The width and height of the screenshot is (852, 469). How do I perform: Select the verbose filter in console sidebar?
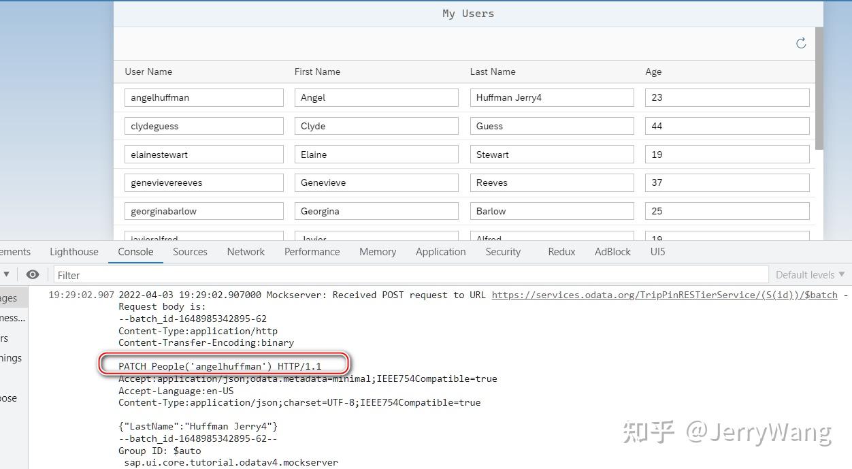pyautogui.click(x=9, y=398)
